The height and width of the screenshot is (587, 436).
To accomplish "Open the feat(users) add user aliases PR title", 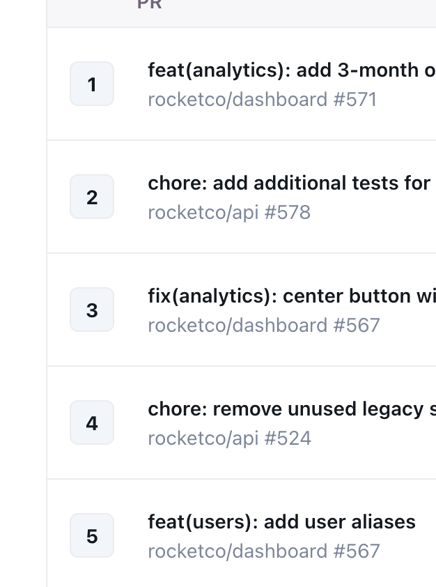I will (x=281, y=522).
